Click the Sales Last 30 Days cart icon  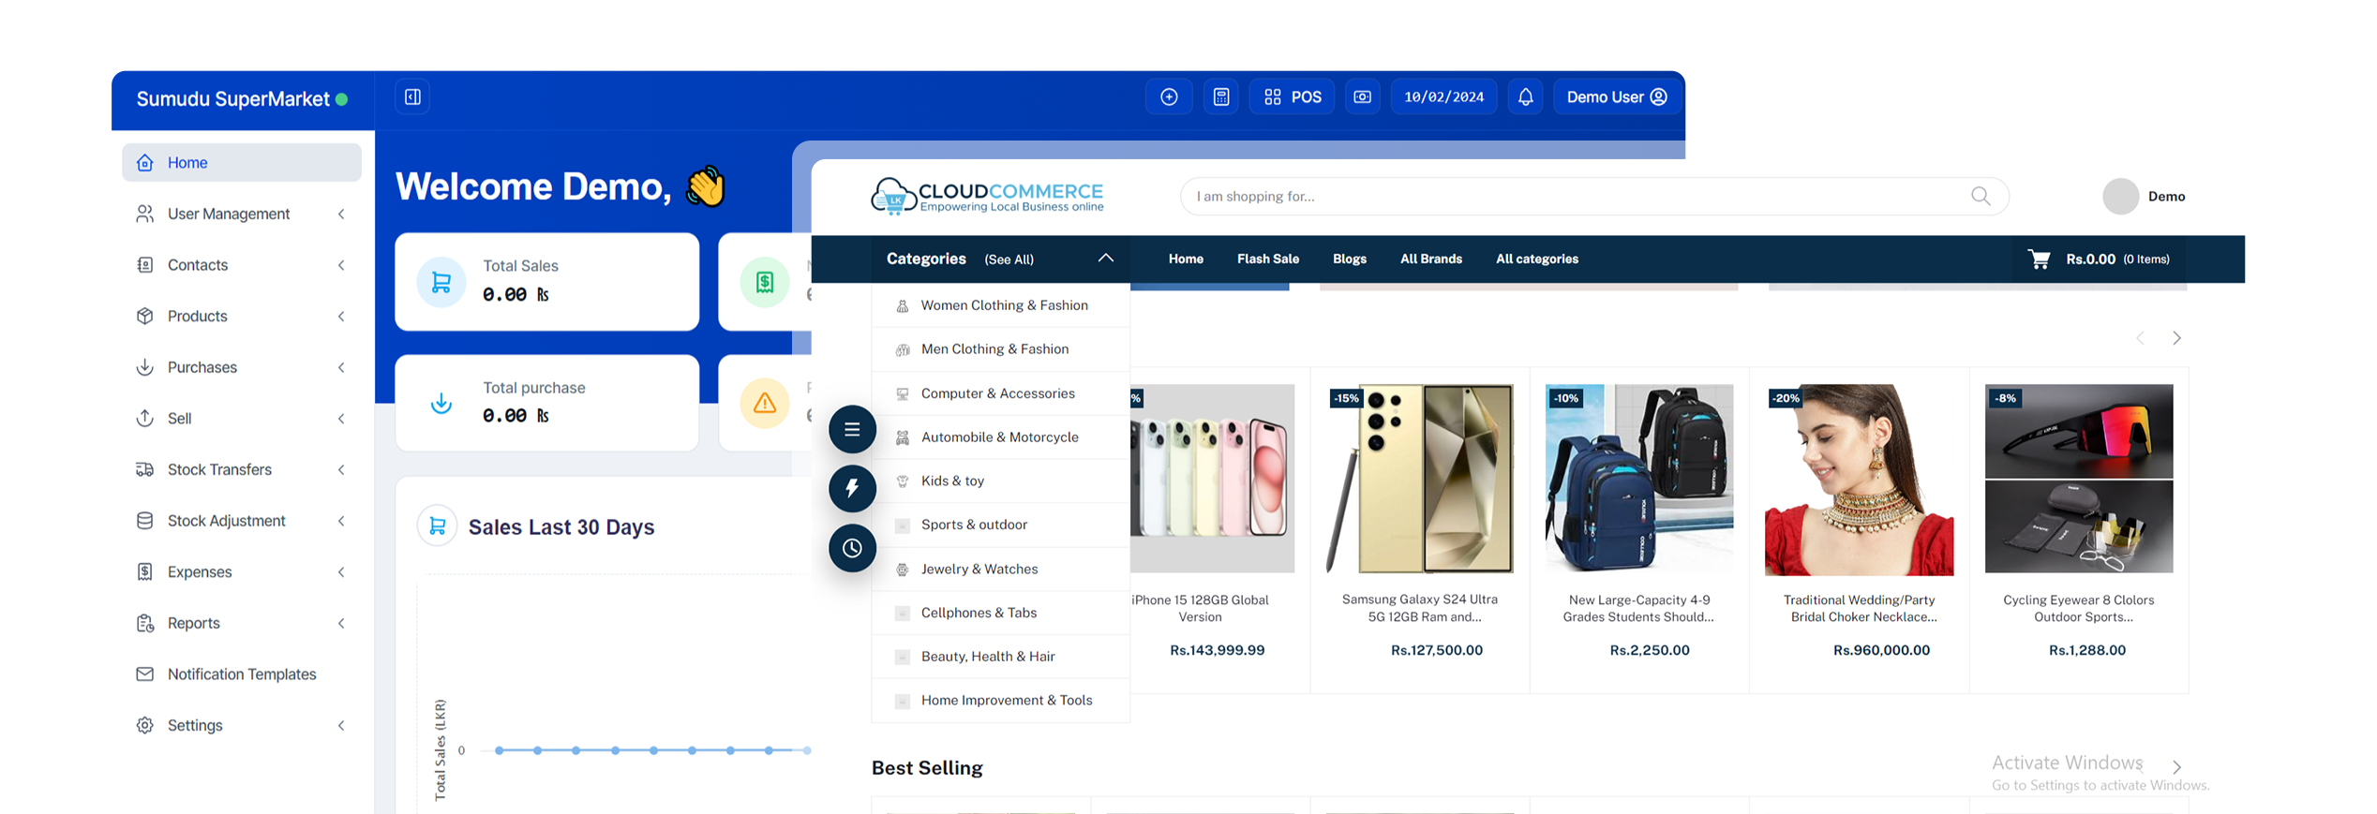coord(437,526)
